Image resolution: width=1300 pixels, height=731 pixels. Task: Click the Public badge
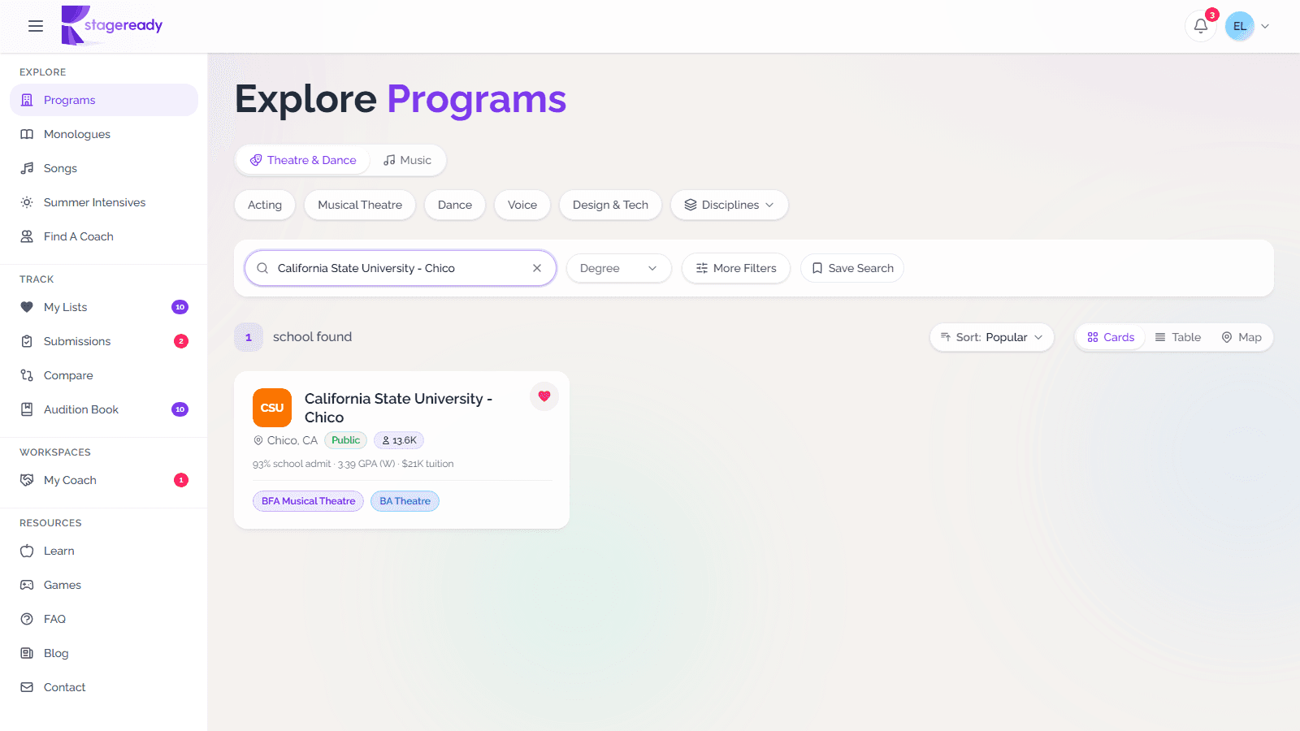point(345,440)
